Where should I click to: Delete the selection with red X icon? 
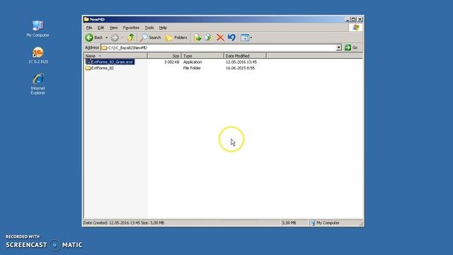click(220, 38)
